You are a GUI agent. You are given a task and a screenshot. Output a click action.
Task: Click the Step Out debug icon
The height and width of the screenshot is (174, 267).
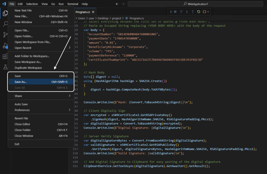[x=193, y=12]
